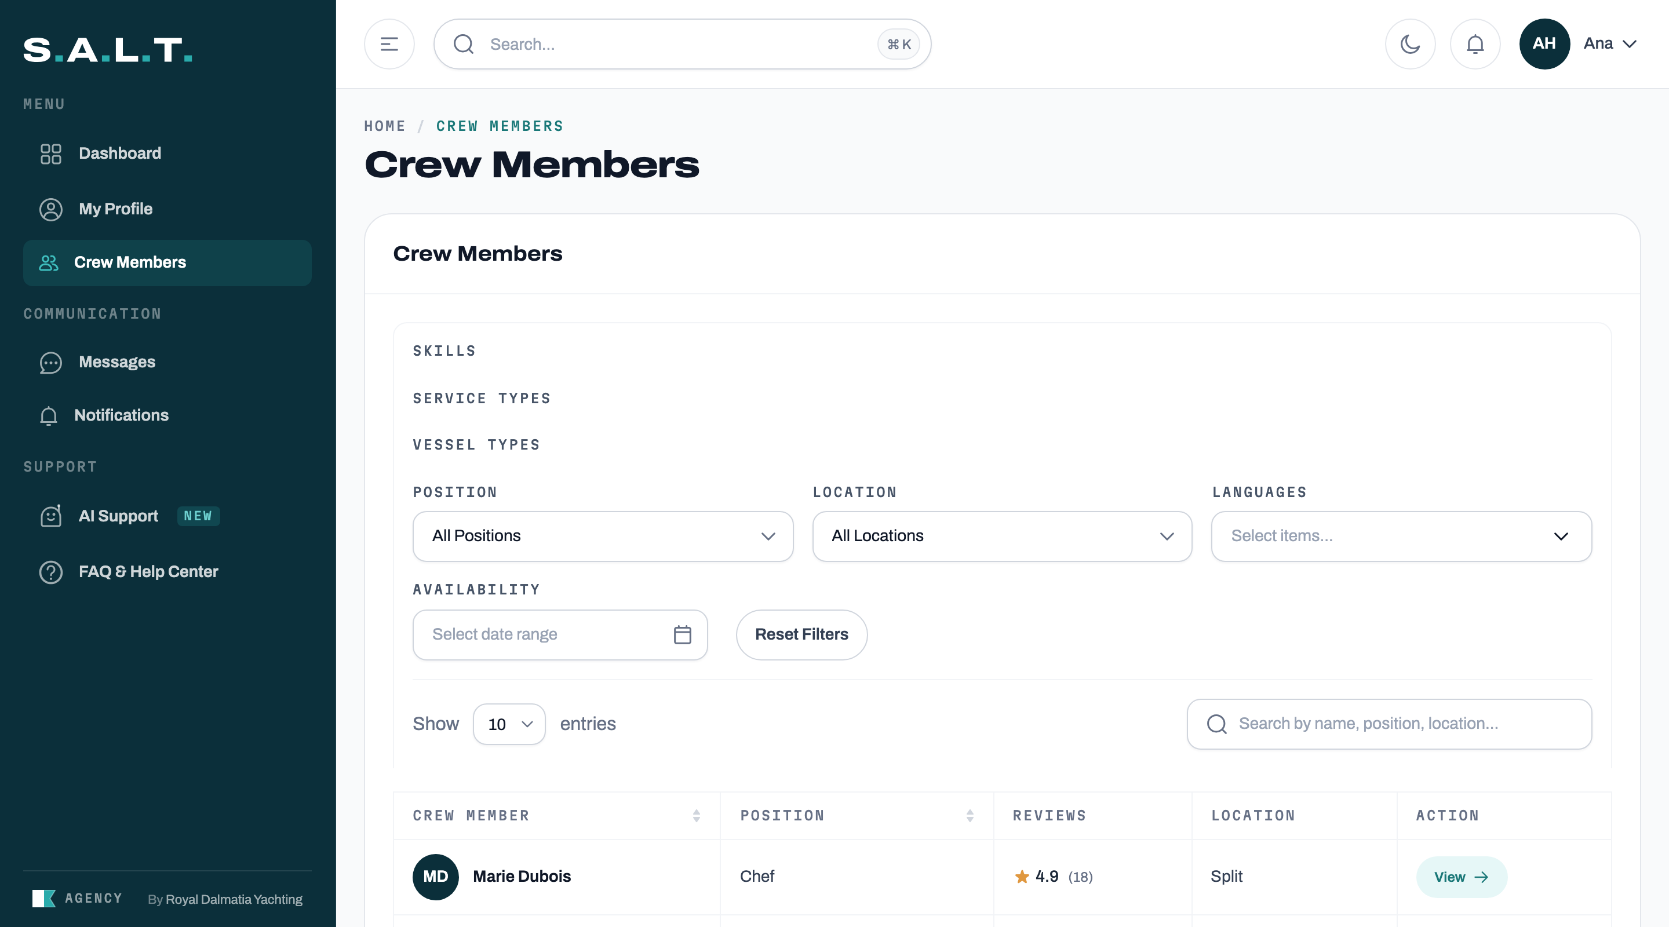View Marie Dubois's profile
The width and height of the screenshot is (1669, 927).
click(1461, 877)
